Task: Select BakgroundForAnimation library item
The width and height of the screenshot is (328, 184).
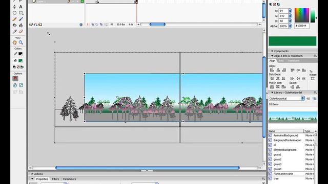Action: 287,140
